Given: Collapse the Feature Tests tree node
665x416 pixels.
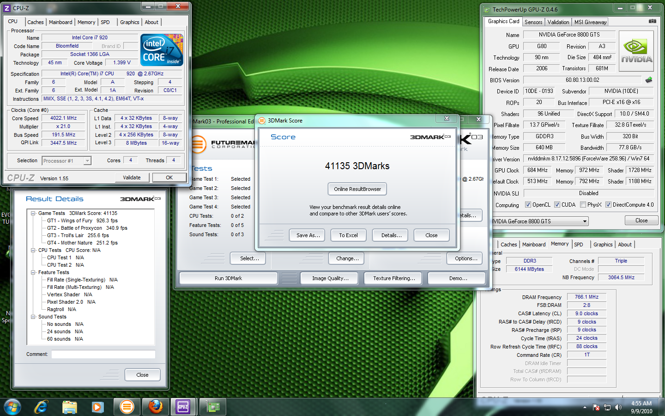Looking at the screenshot, I should click(x=33, y=273).
